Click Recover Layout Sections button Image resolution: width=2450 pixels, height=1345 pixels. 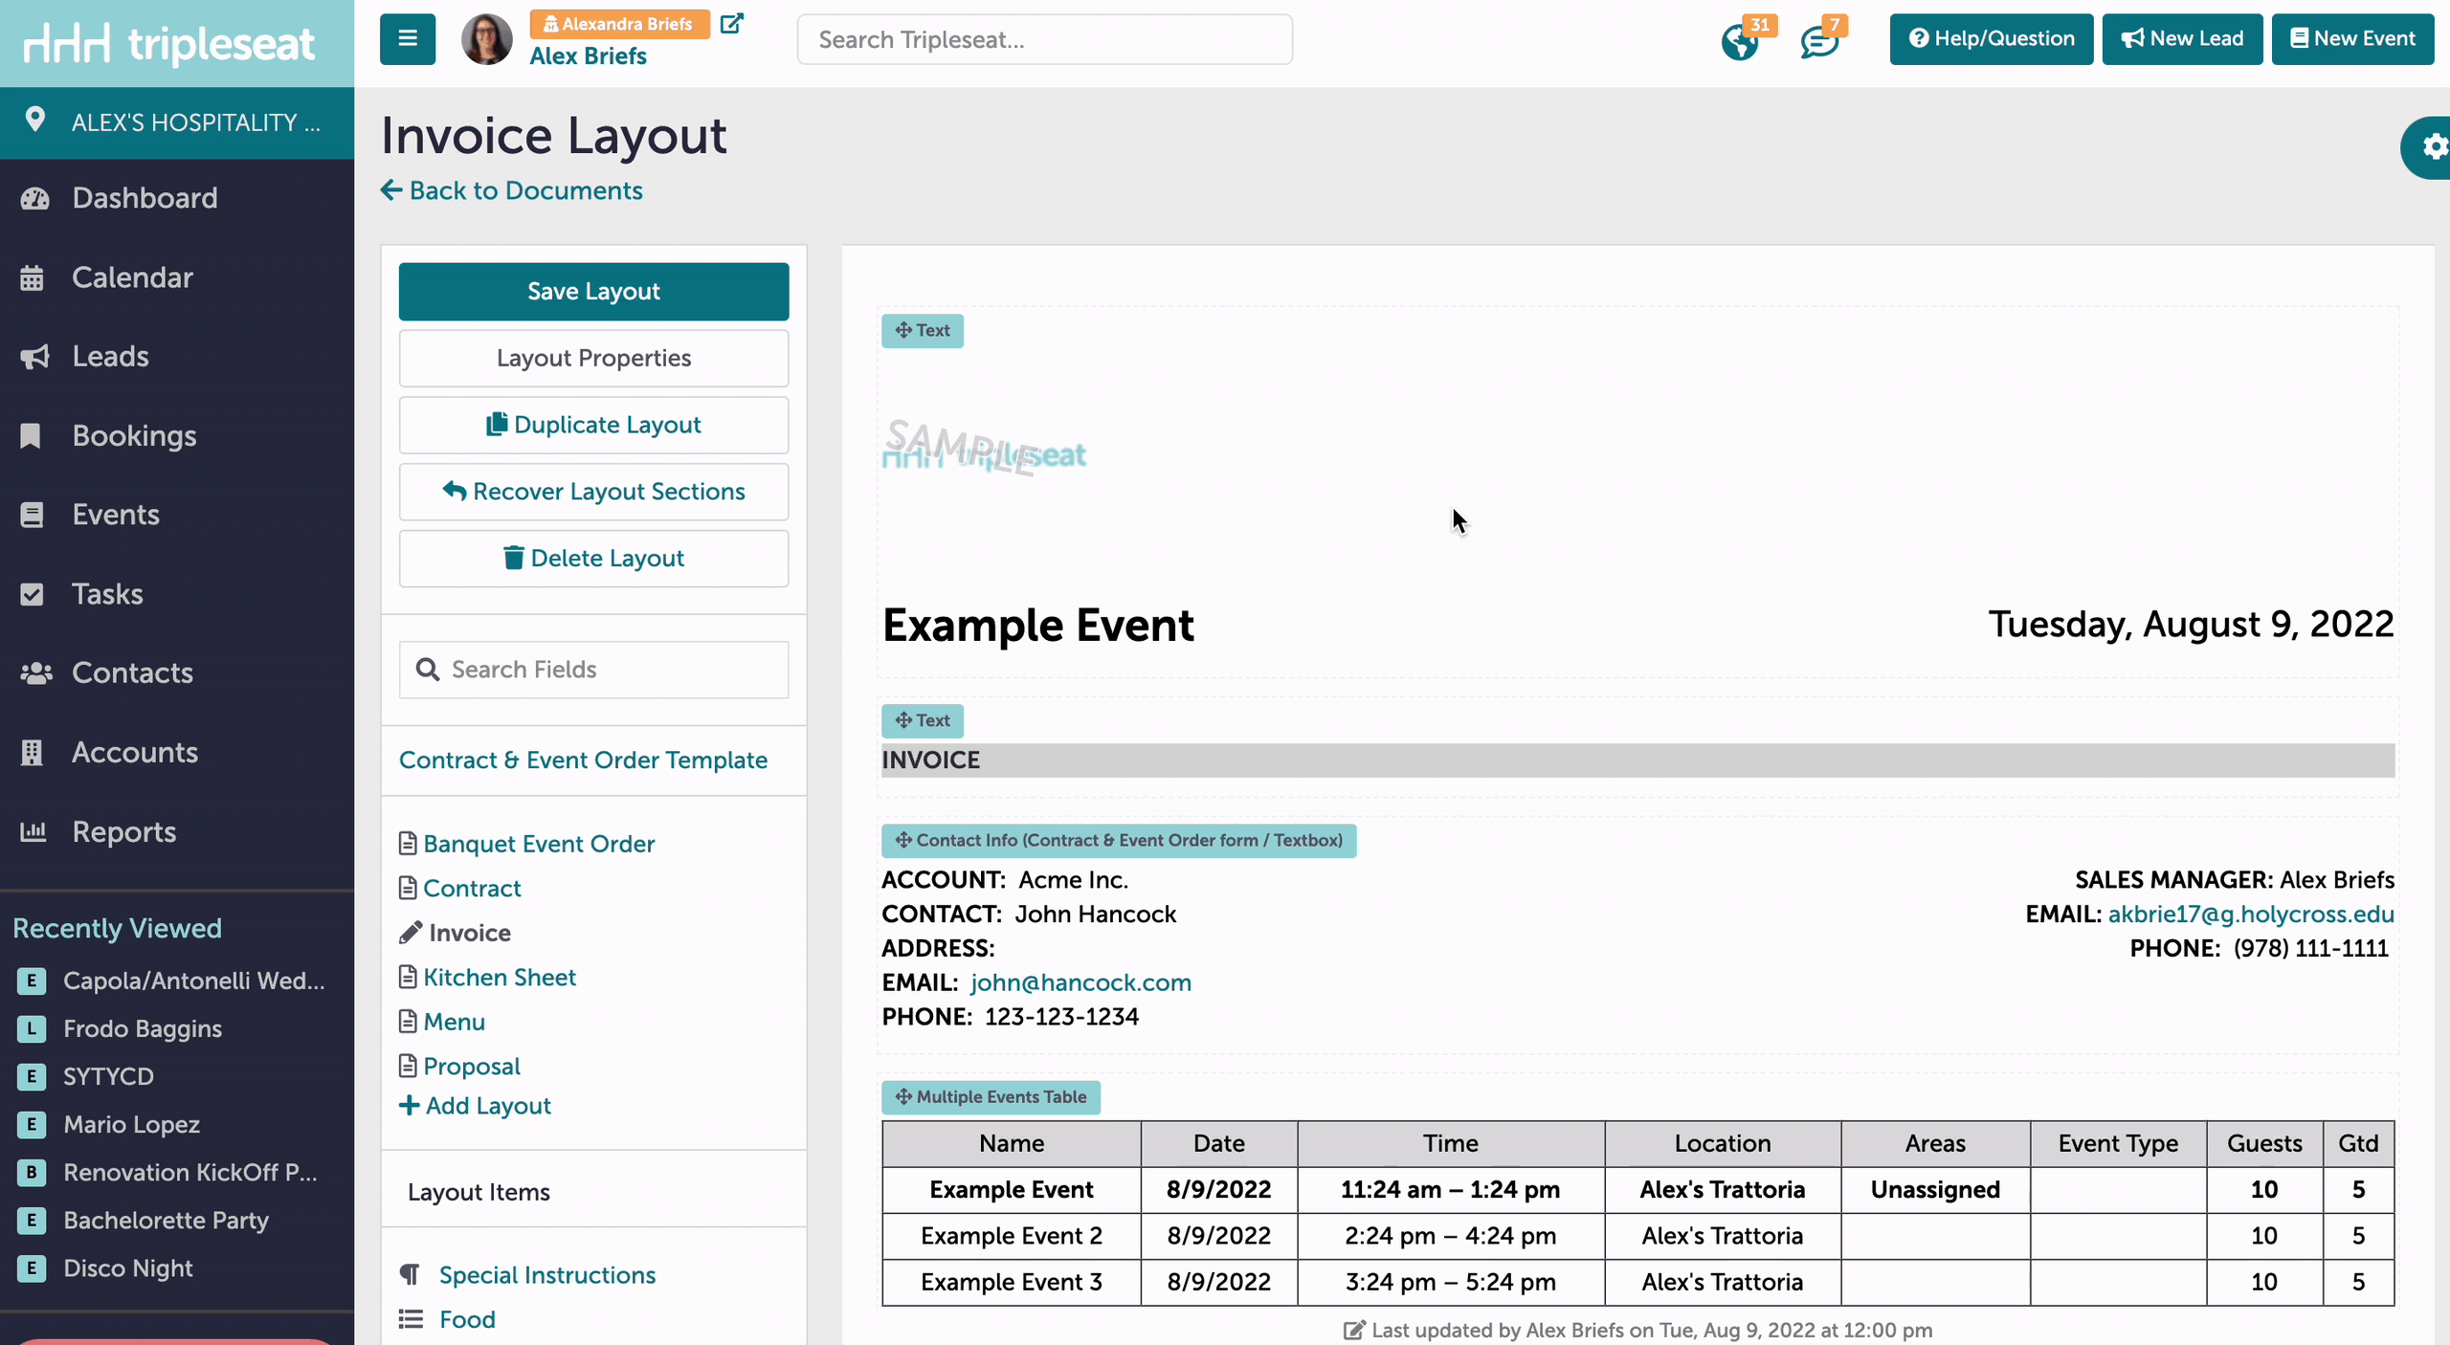(x=593, y=492)
